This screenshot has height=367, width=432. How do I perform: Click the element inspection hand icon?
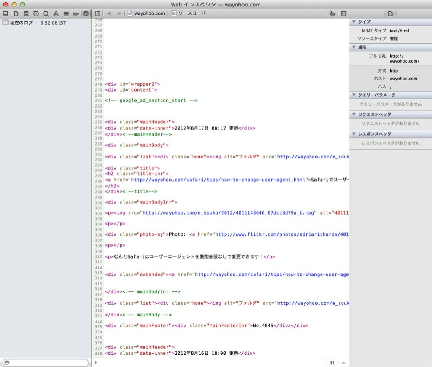point(332,13)
